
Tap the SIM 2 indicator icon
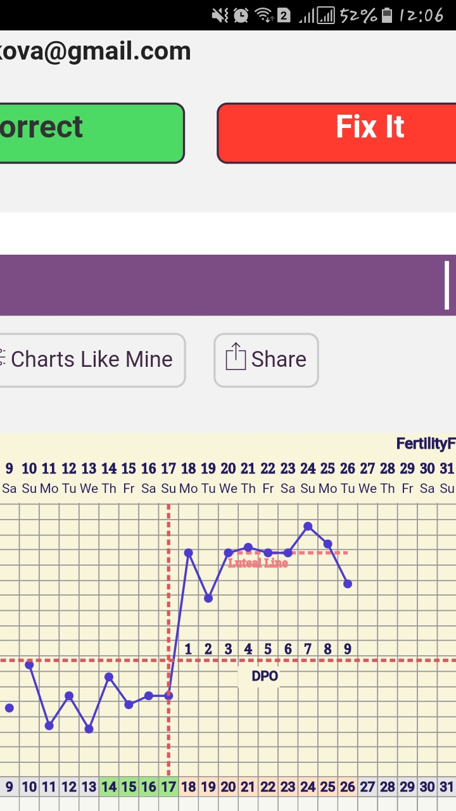(284, 15)
